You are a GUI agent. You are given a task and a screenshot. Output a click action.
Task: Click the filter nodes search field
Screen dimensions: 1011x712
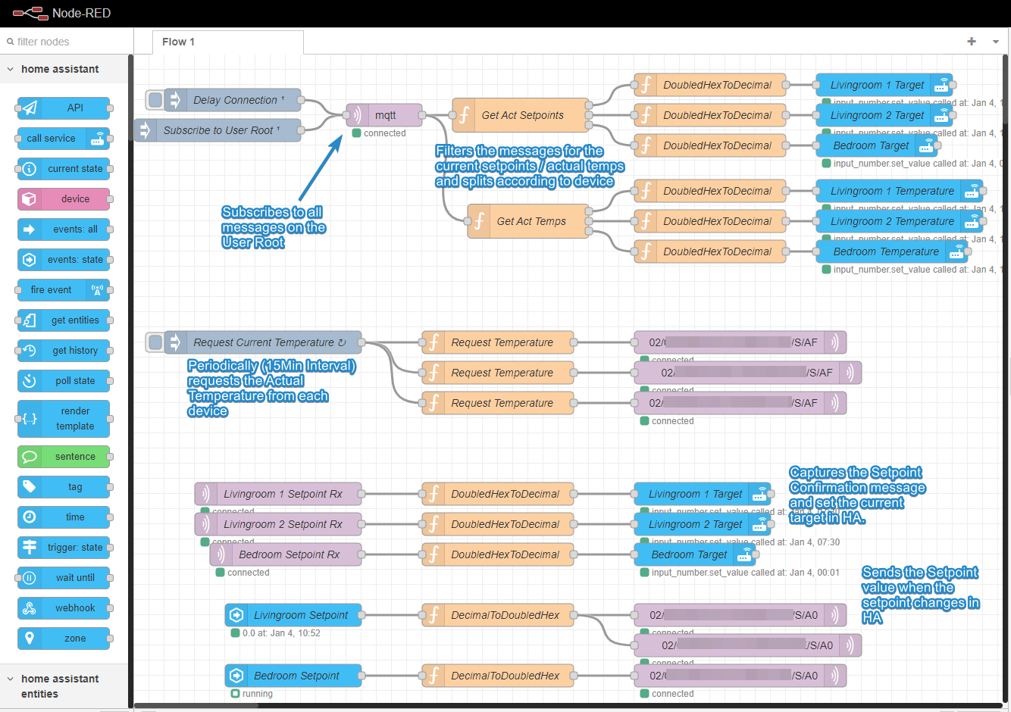pyautogui.click(x=67, y=42)
